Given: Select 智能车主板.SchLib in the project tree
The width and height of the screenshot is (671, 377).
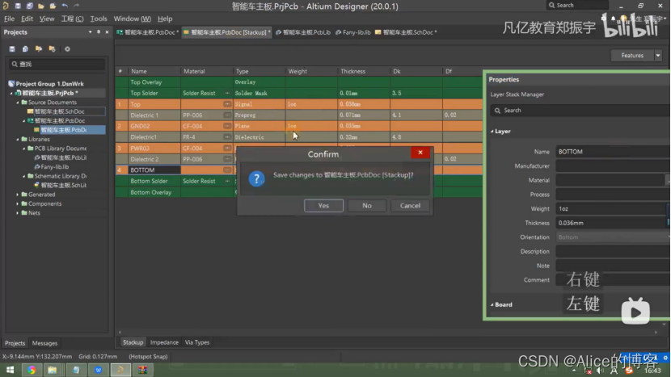Looking at the screenshot, I should tap(63, 185).
